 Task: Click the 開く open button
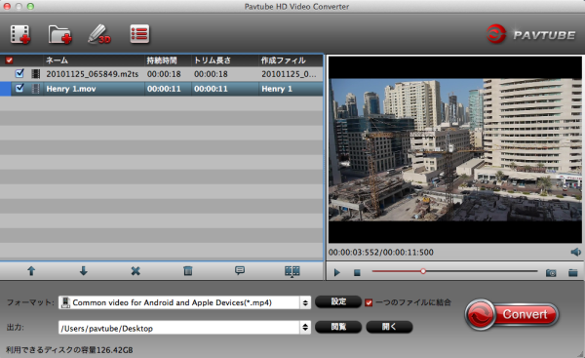click(x=389, y=327)
